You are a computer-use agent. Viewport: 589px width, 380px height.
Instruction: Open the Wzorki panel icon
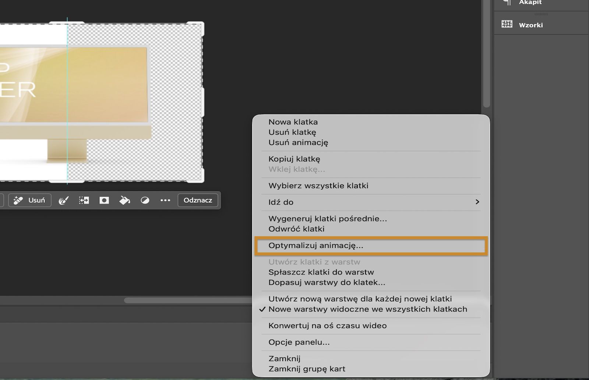pyautogui.click(x=507, y=24)
